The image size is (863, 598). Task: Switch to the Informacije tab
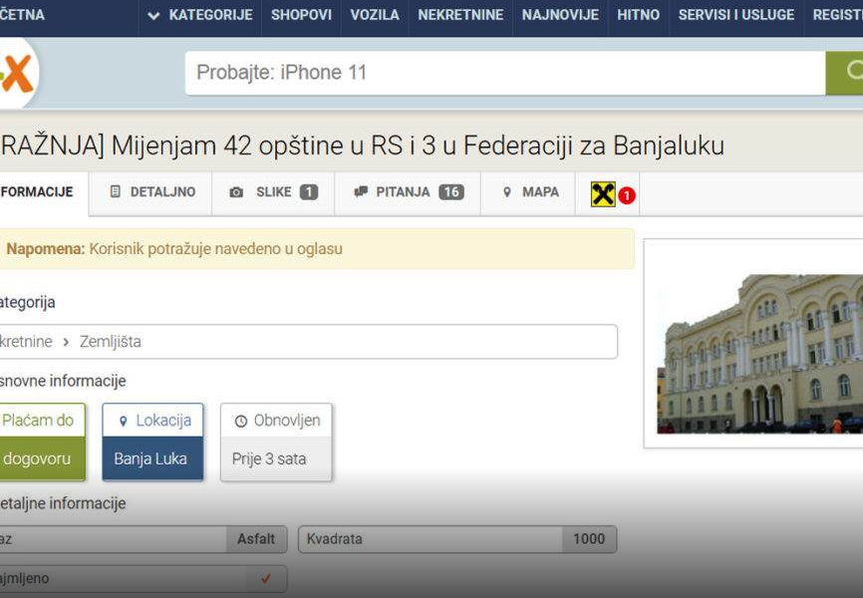tap(38, 192)
